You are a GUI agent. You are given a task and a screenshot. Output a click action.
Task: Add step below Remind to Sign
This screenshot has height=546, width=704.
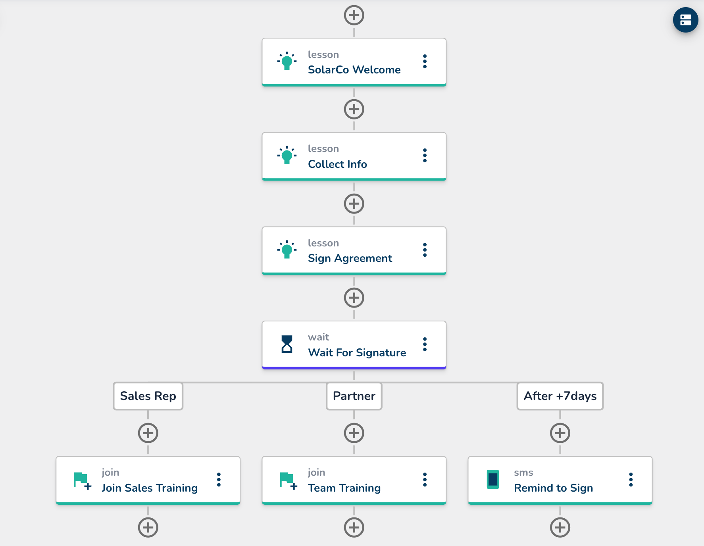pos(560,527)
